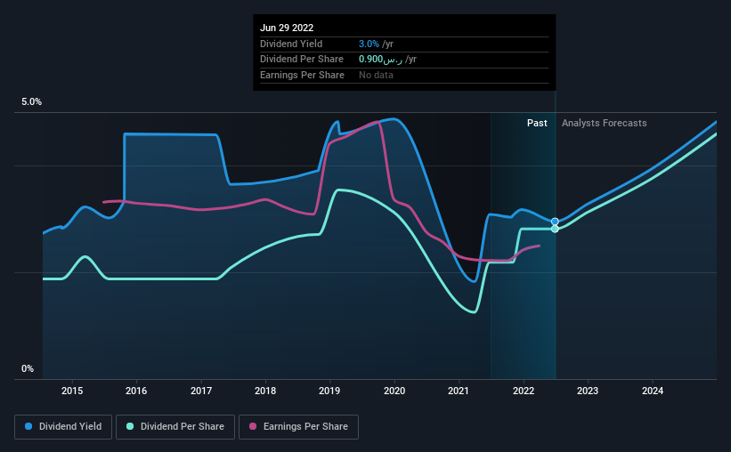Click the Dividend Per Share tooltip row label
Screen dimensions: 731x452
tap(302, 60)
